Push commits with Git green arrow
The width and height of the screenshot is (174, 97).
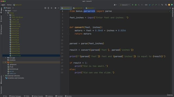tap(156, 5)
